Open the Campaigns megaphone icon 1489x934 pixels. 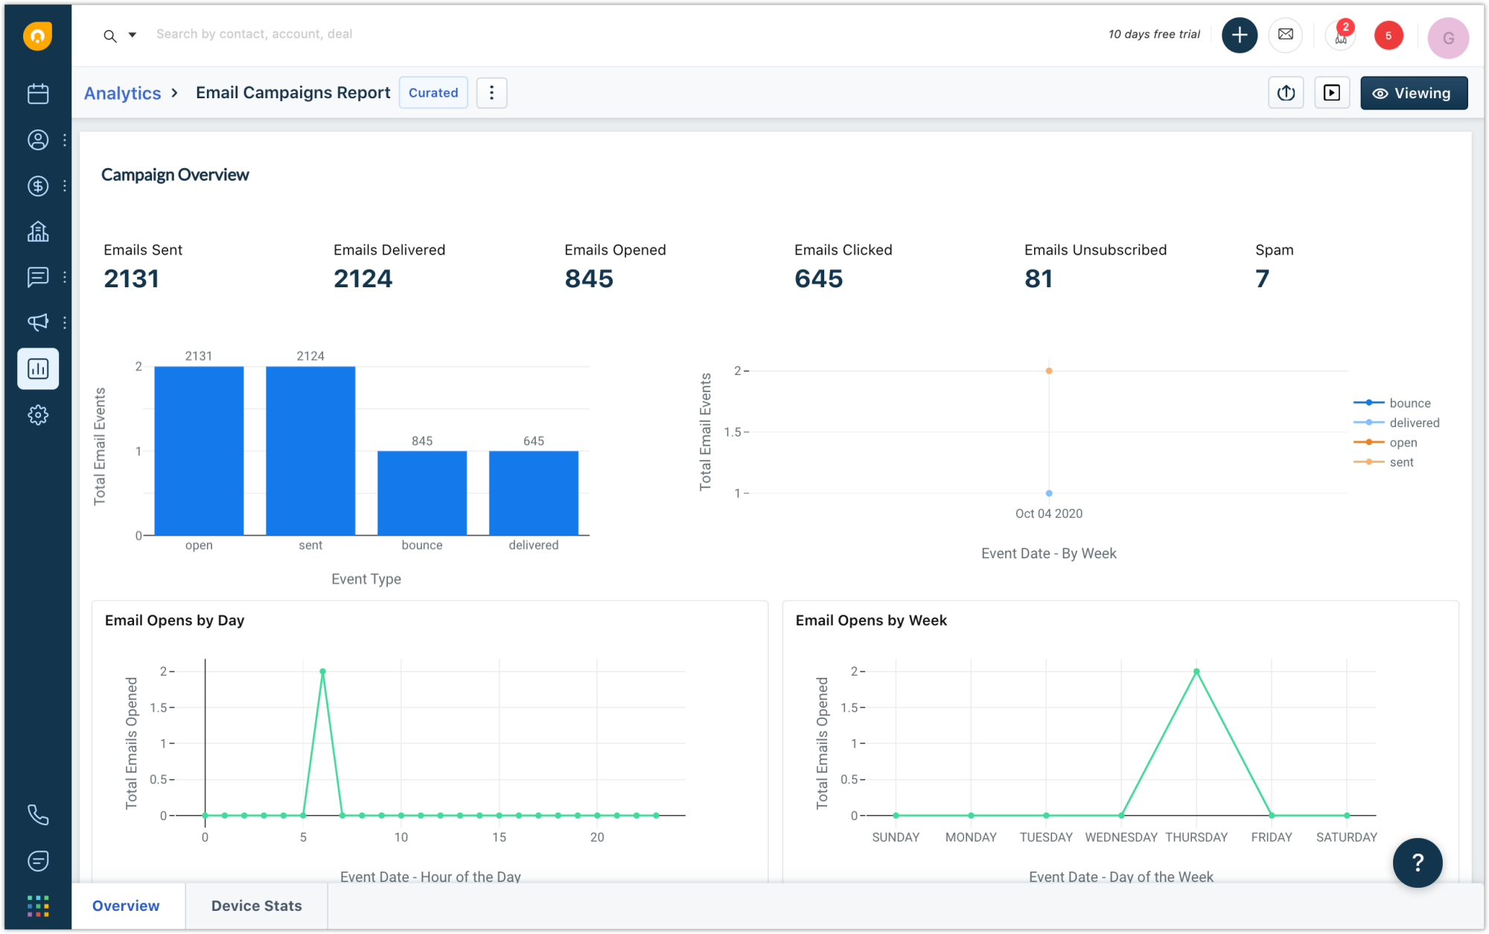(38, 322)
